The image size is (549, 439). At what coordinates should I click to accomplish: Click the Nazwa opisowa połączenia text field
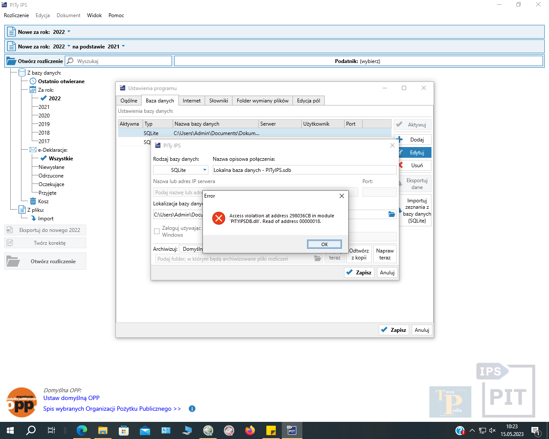(304, 170)
